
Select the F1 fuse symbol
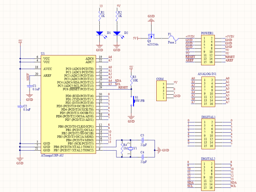click(x=173, y=38)
